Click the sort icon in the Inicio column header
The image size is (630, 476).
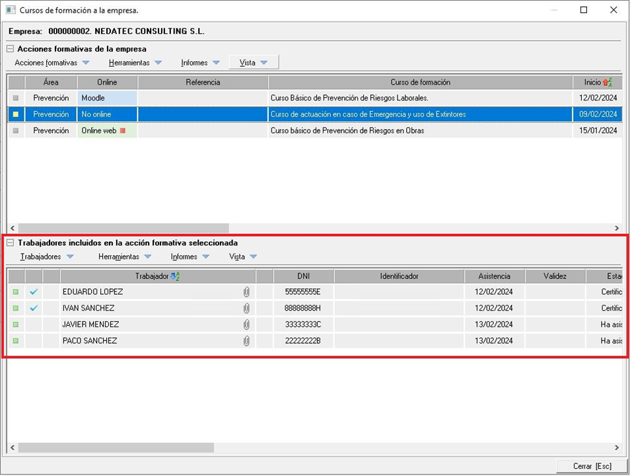point(608,83)
